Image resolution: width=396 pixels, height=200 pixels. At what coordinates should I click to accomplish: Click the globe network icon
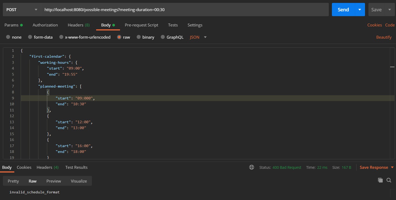(252, 167)
